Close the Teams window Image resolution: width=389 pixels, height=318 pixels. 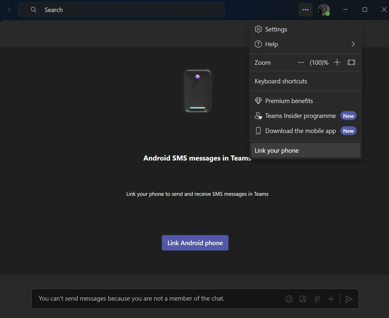coord(384,10)
